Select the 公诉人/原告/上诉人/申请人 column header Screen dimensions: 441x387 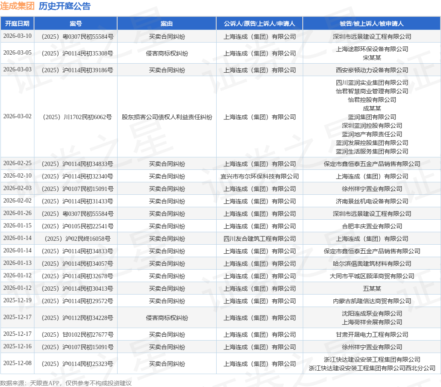click(259, 24)
